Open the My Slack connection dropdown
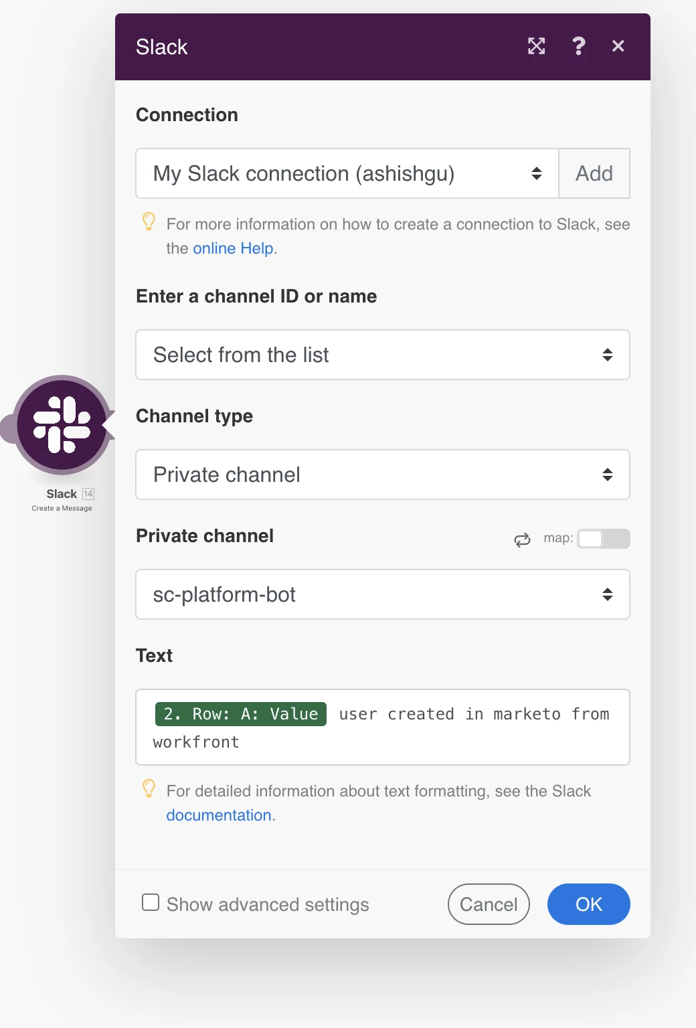This screenshot has height=1028, width=696. [347, 173]
